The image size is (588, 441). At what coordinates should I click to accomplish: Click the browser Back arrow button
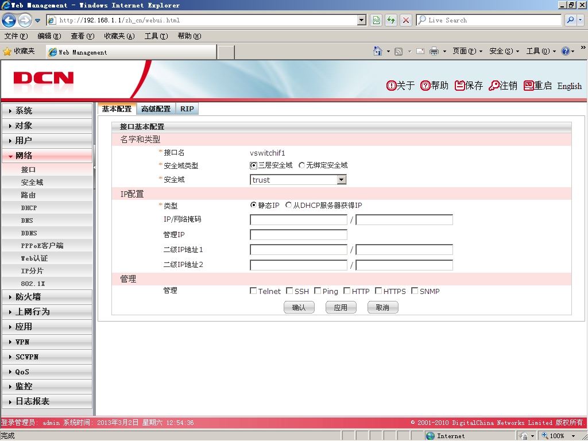click(9, 20)
